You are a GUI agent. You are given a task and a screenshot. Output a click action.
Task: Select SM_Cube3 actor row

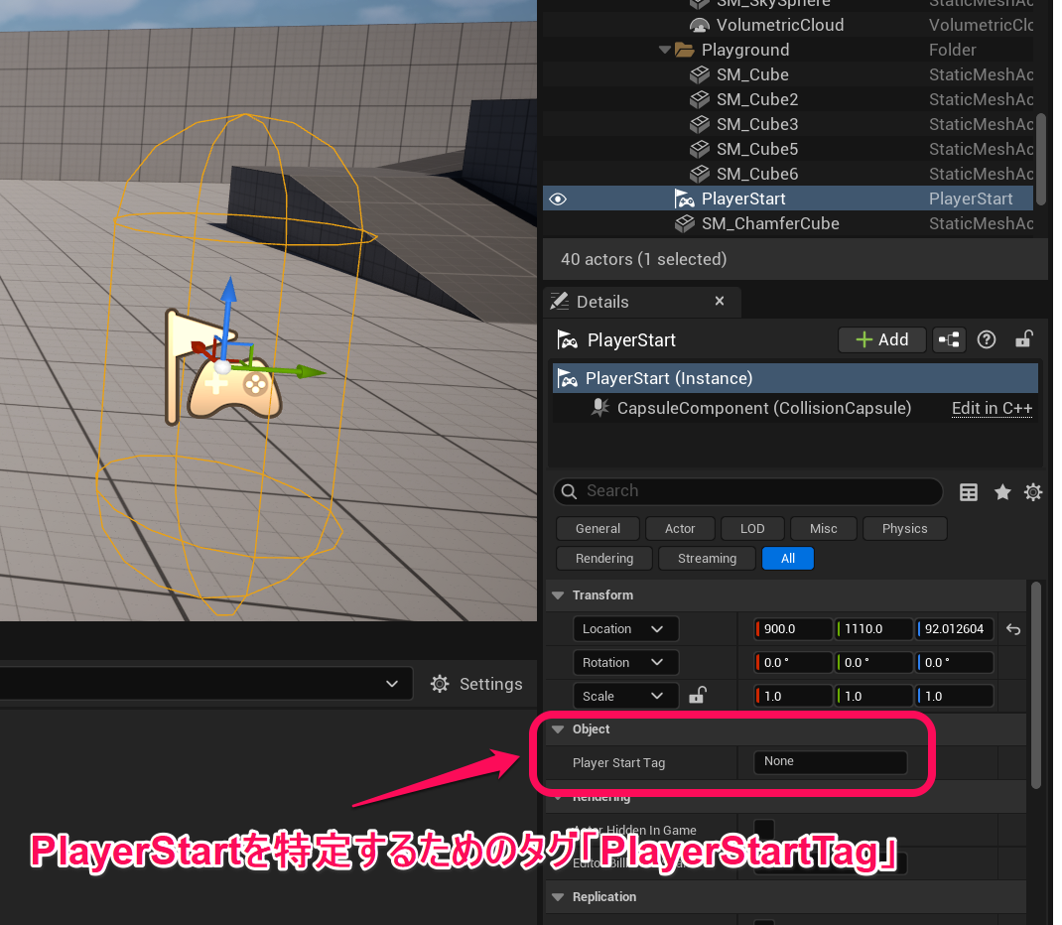(788, 125)
